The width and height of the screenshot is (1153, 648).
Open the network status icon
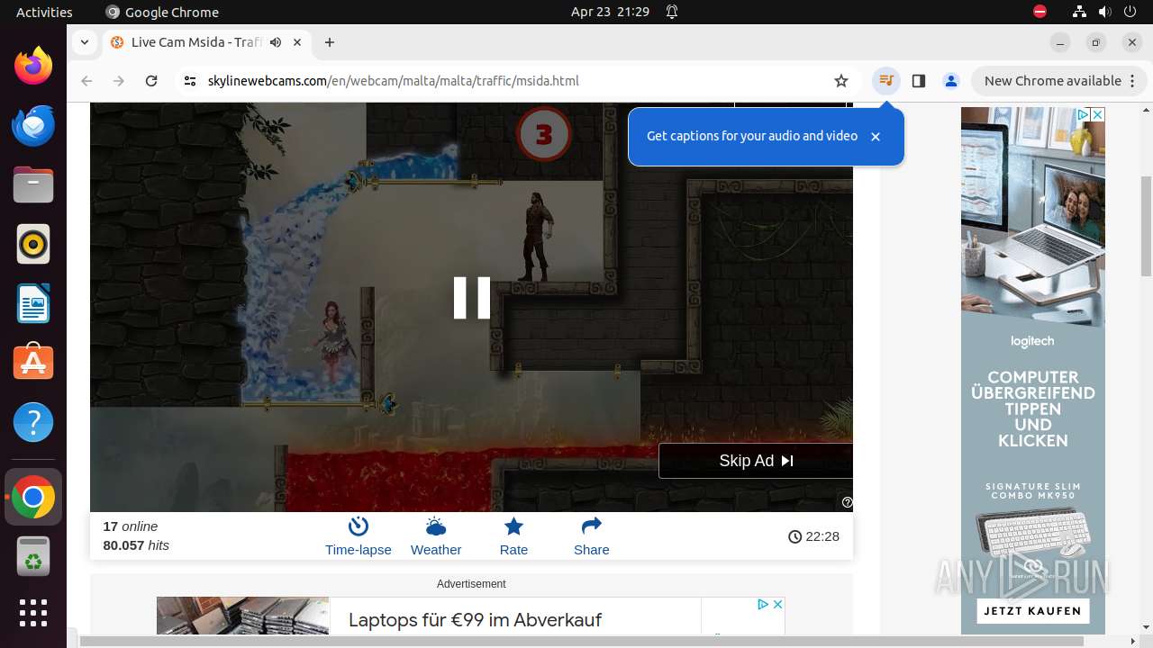point(1079,12)
